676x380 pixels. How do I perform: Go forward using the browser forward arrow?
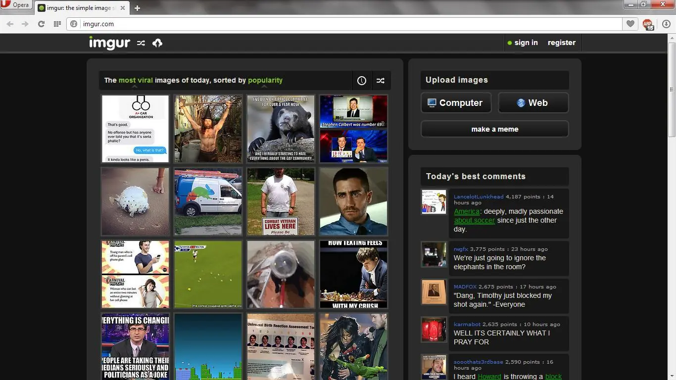pyautogui.click(x=25, y=24)
